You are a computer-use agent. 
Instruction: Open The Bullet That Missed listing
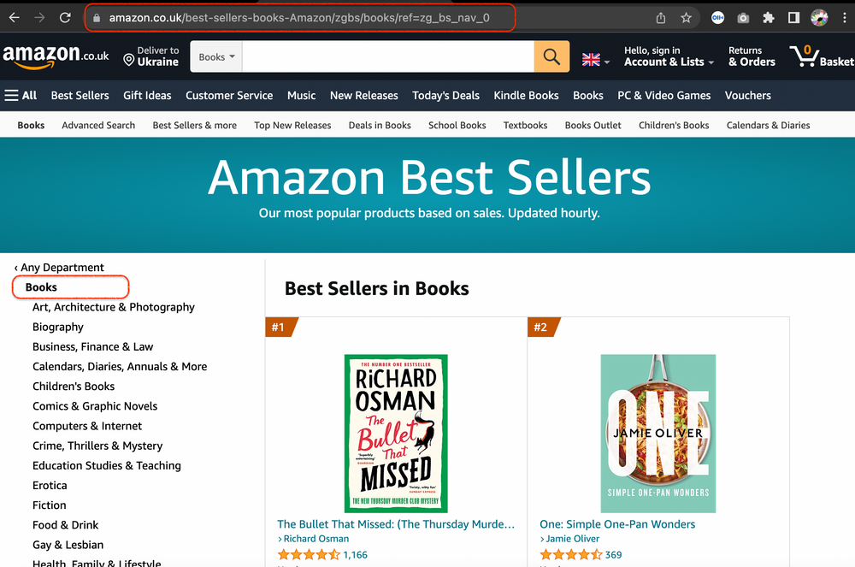click(x=396, y=524)
